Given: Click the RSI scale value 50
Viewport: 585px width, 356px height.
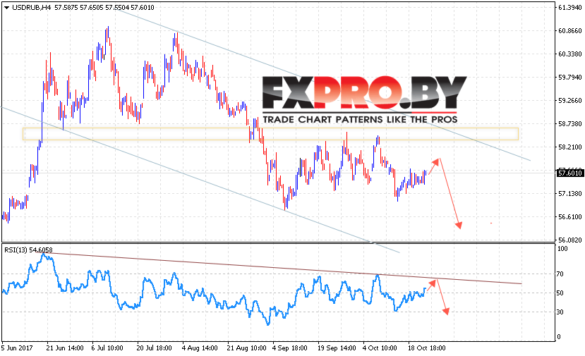Looking at the screenshot, I should [560, 293].
